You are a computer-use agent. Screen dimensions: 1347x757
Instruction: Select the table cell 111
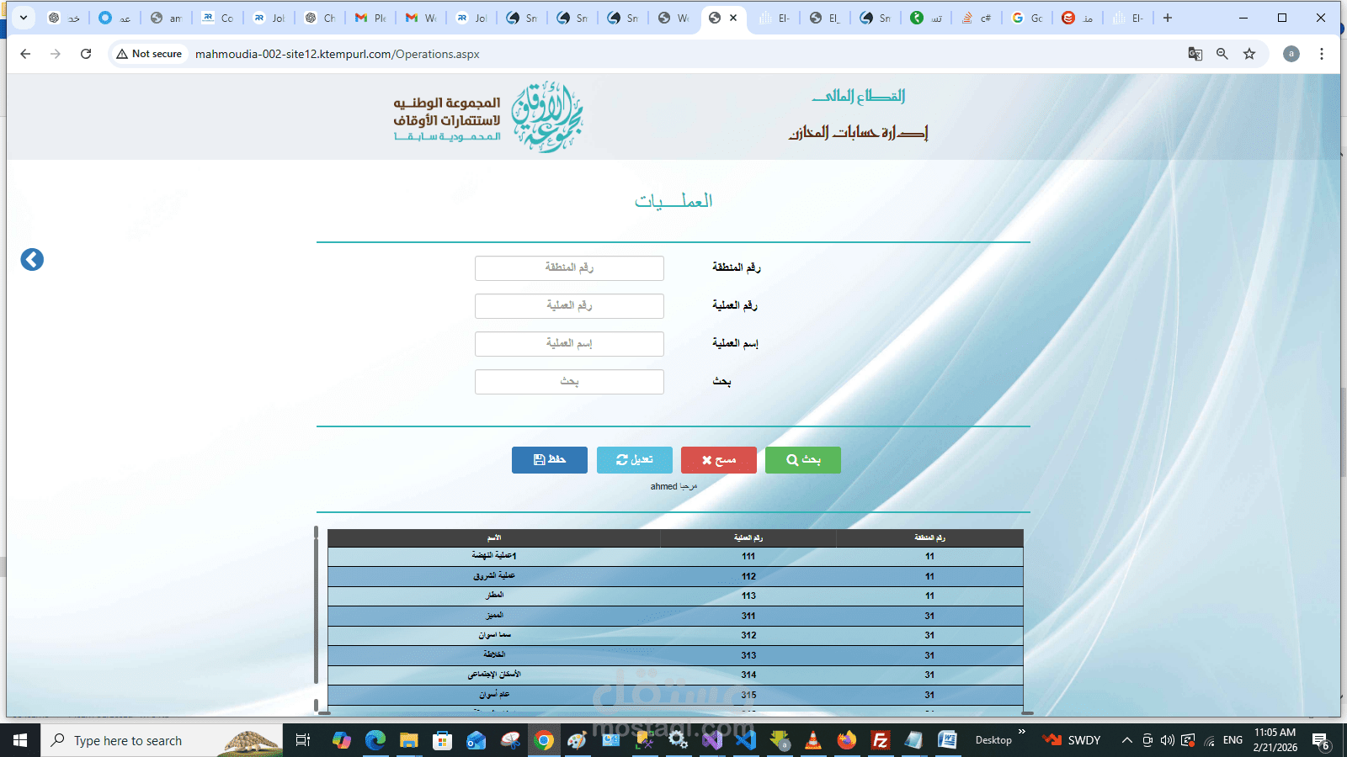point(748,557)
